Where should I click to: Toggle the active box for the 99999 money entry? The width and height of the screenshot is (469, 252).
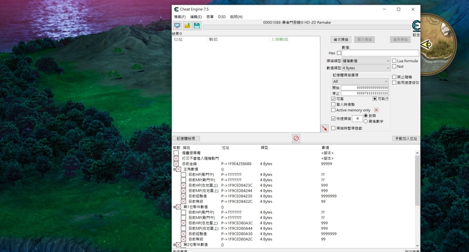tap(176, 164)
